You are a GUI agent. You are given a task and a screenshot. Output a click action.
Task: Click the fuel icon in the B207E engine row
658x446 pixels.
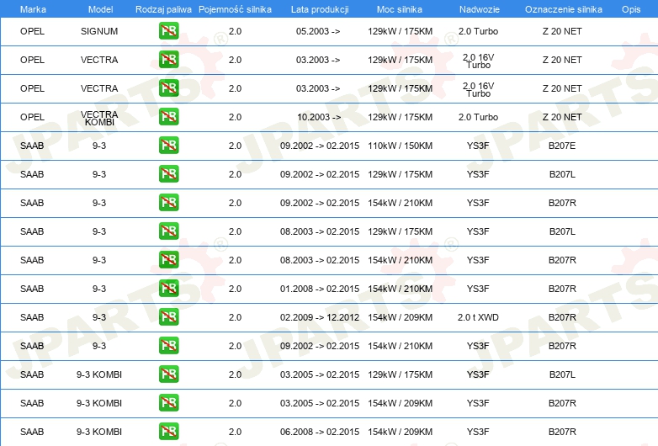coord(168,146)
